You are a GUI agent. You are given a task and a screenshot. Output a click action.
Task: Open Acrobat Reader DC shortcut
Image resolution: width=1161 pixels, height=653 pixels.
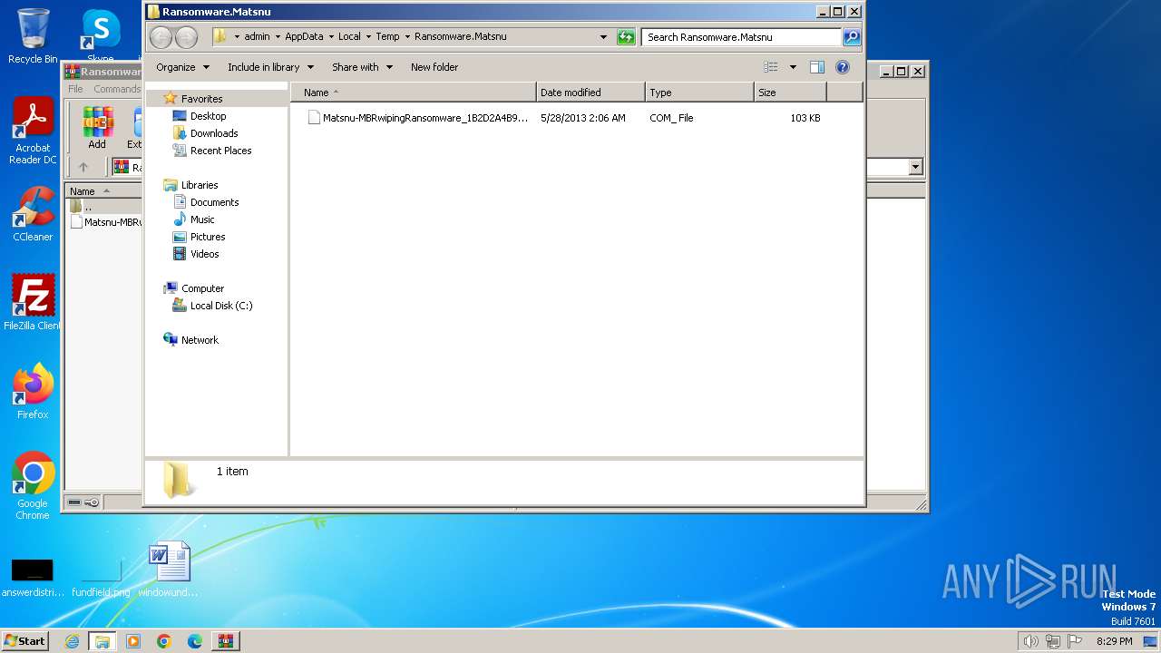click(33, 131)
